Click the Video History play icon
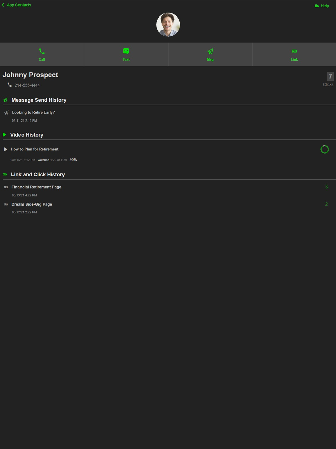Viewport: 336px width, 449px height. point(5,135)
